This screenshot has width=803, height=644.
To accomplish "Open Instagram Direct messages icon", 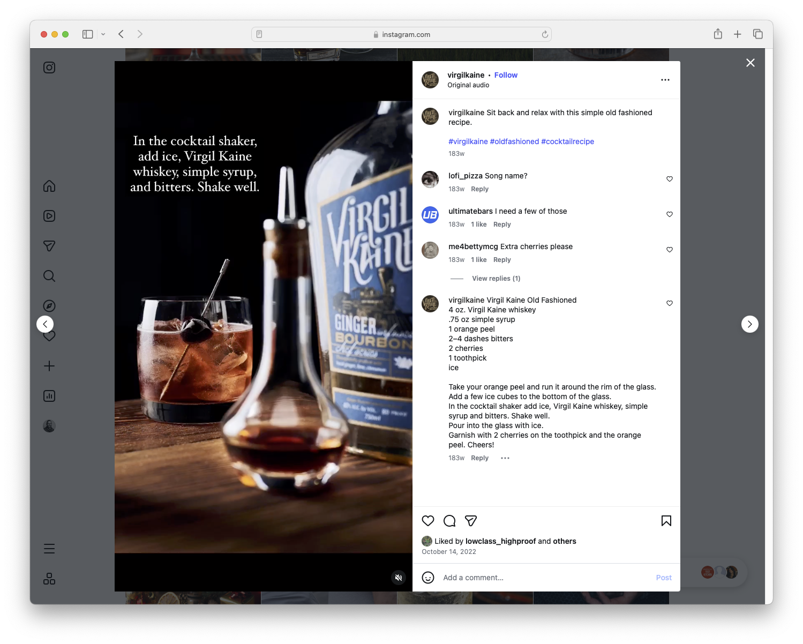I will pos(49,246).
